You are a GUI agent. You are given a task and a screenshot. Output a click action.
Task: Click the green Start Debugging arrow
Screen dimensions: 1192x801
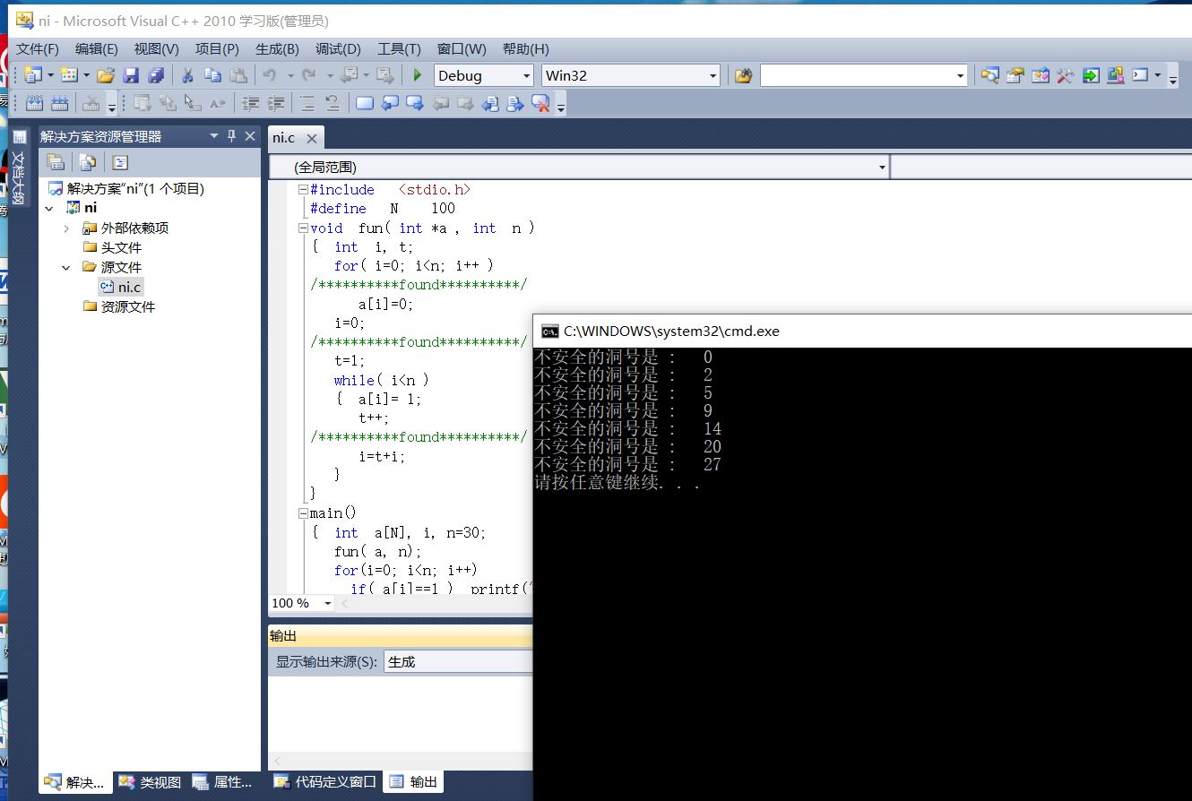pyautogui.click(x=417, y=75)
